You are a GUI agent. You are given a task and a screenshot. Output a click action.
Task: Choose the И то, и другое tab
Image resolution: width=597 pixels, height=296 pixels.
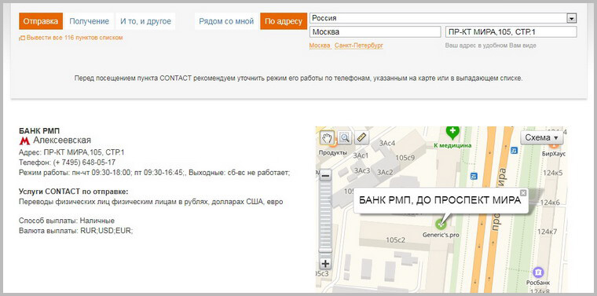pyautogui.click(x=146, y=21)
